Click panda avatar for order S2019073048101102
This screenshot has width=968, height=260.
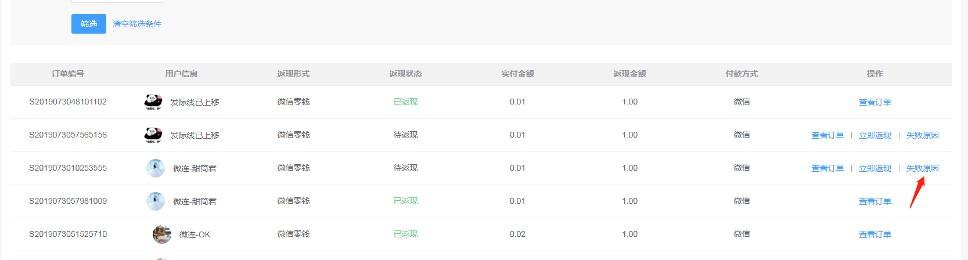tap(153, 102)
